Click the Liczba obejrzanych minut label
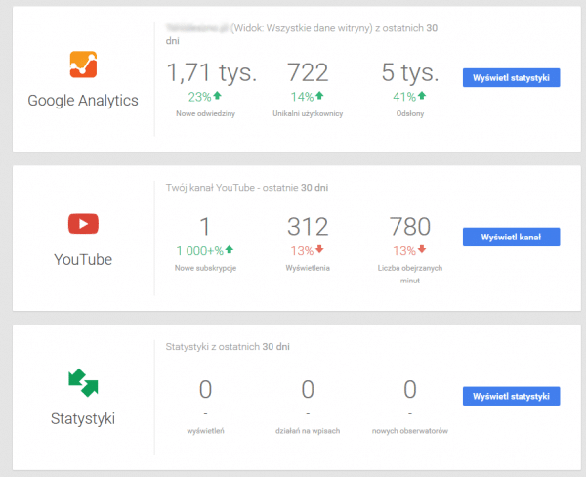 click(410, 275)
